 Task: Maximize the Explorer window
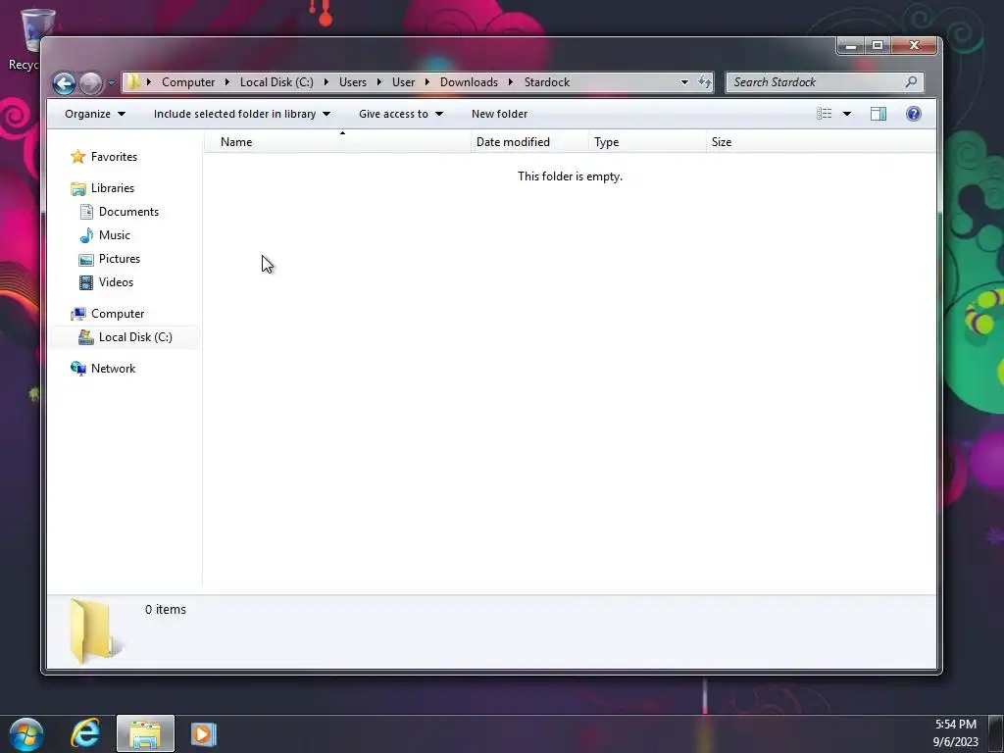[878, 45]
